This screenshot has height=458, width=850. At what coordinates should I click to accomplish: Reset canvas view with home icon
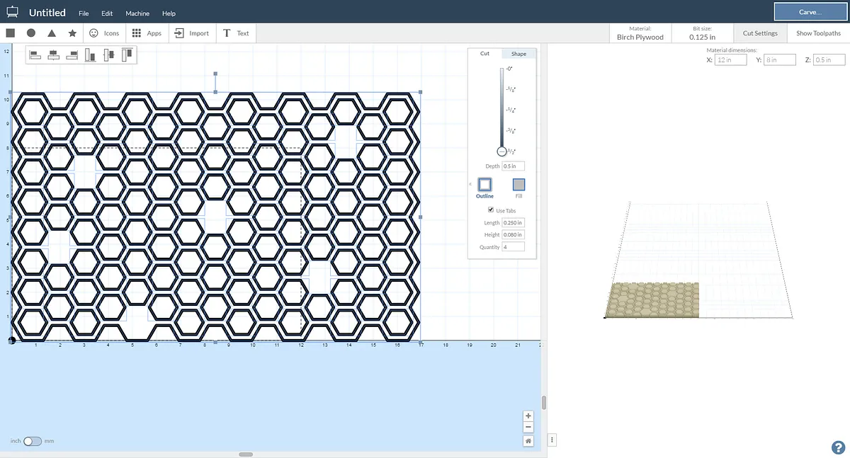coord(528,440)
